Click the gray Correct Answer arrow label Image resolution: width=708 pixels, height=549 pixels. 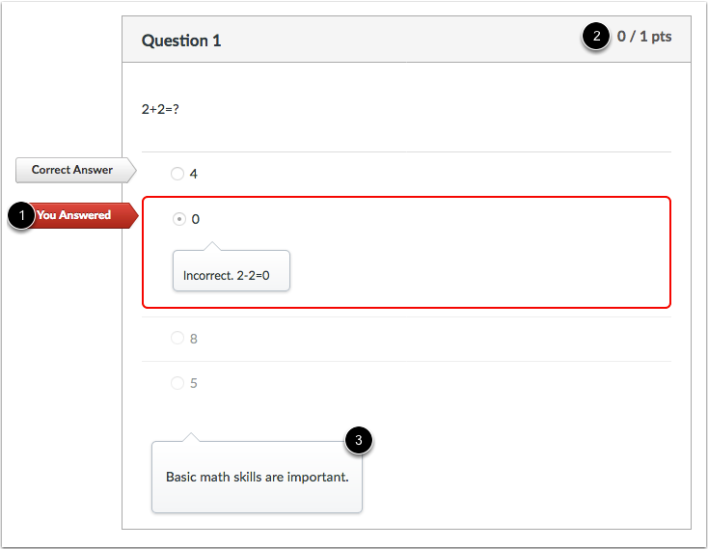pyautogui.click(x=76, y=170)
